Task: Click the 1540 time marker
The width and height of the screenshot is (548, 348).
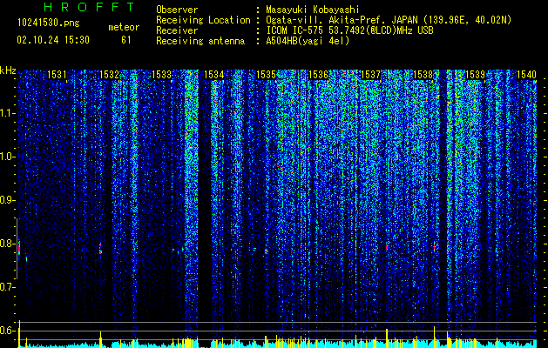Action: (x=526, y=75)
